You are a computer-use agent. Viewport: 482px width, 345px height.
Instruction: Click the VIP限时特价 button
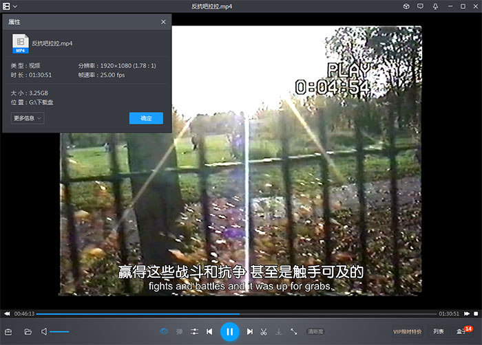coord(408,332)
